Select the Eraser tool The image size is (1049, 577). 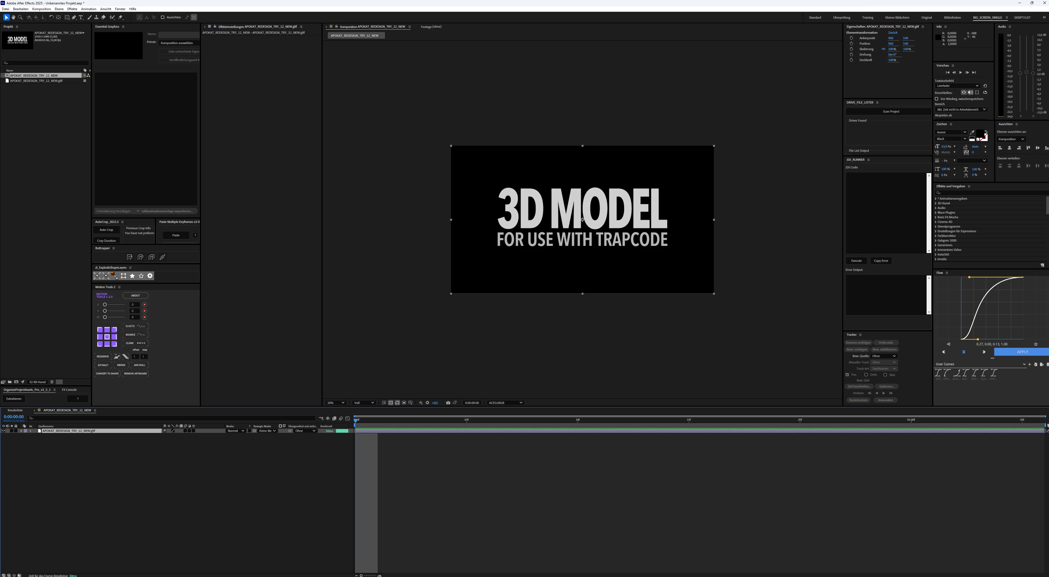(104, 18)
